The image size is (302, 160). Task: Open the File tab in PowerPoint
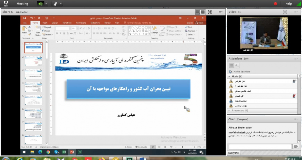pos(25,23)
